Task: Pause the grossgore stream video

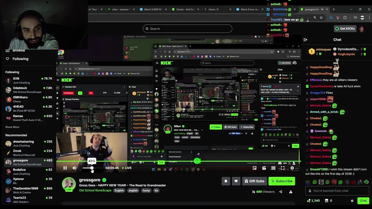Action: point(65,168)
